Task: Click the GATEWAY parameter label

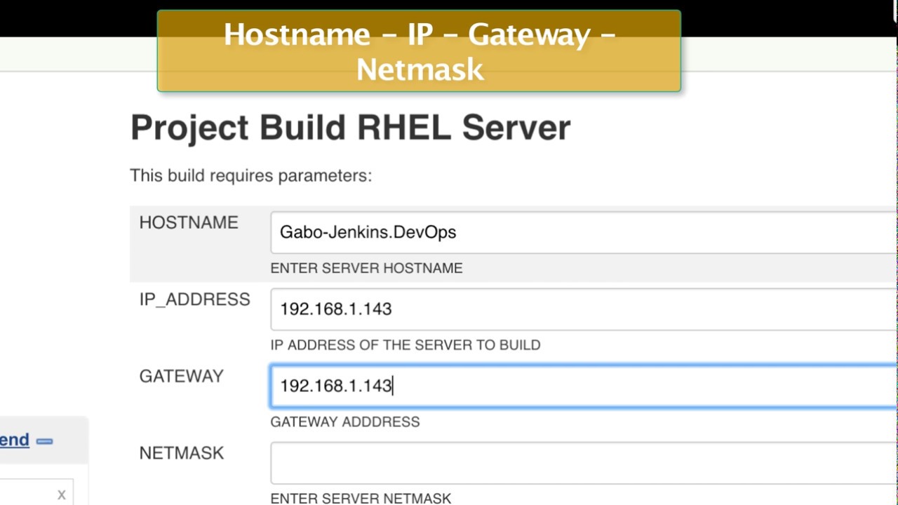Action: 181,377
